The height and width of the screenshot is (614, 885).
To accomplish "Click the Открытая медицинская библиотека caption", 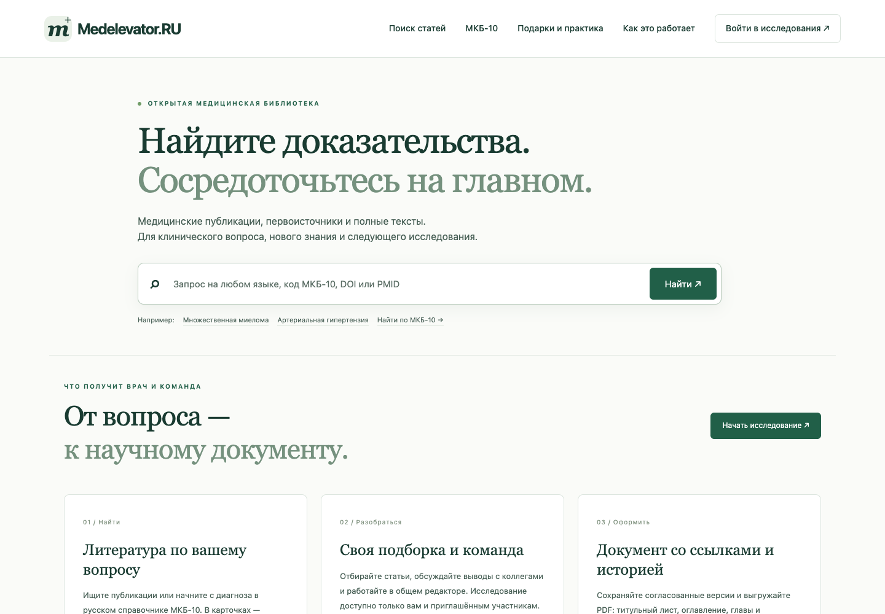I will point(234,104).
